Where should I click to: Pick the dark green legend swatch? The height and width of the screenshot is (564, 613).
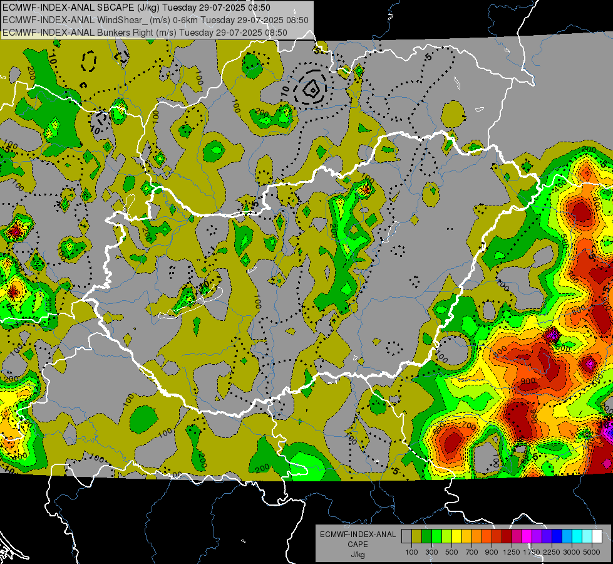click(x=426, y=536)
